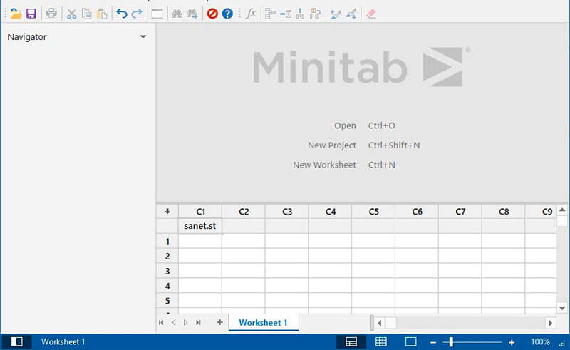570x350 pixels.
Task: Go to the previous worksheet tab
Action: pos(174,322)
